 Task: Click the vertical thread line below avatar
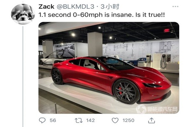click(x=23, y=77)
